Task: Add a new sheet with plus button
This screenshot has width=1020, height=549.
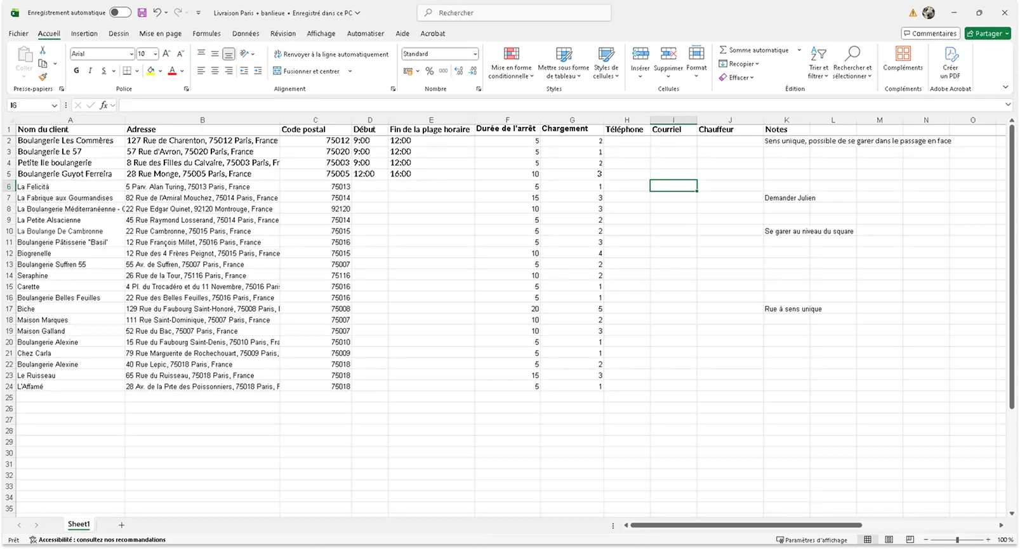Action: click(x=121, y=525)
